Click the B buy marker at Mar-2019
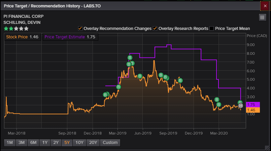The width and height of the screenshot is (271, 151). pyautogui.click(x=118, y=87)
